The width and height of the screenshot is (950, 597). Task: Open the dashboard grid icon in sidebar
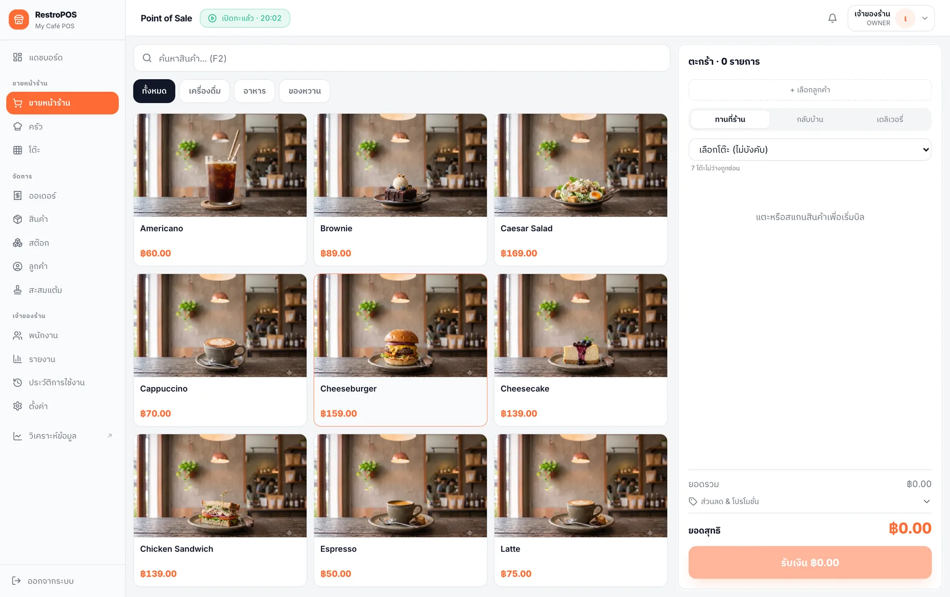click(x=17, y=58)
